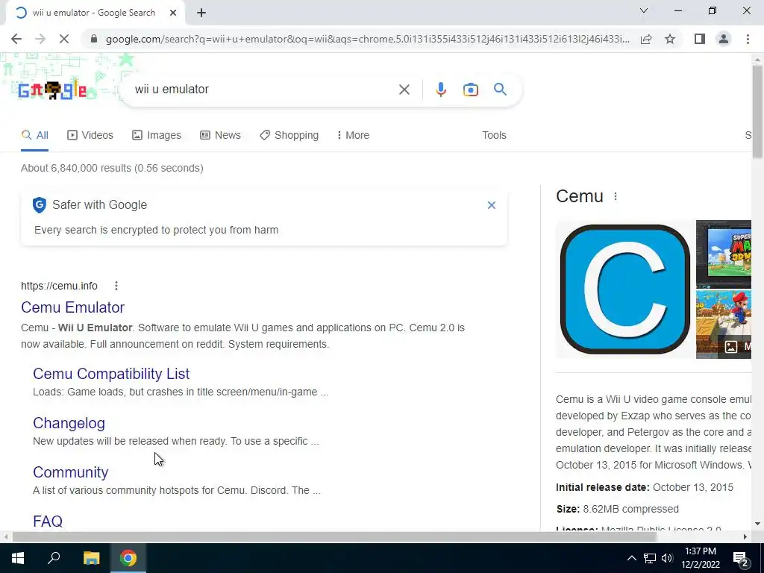The width and height of the screenshot is (764, 573).
Task: View the site's lock icon info
Action: (94, 39)
